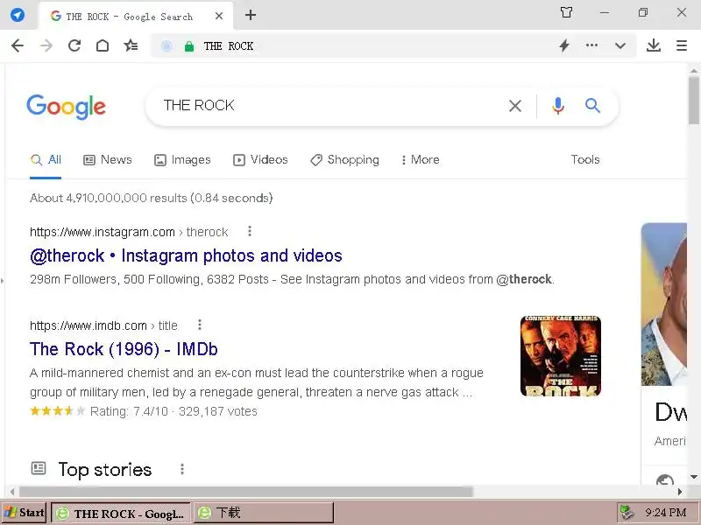Open IMDb result options three dots

(x=200, y=325)
